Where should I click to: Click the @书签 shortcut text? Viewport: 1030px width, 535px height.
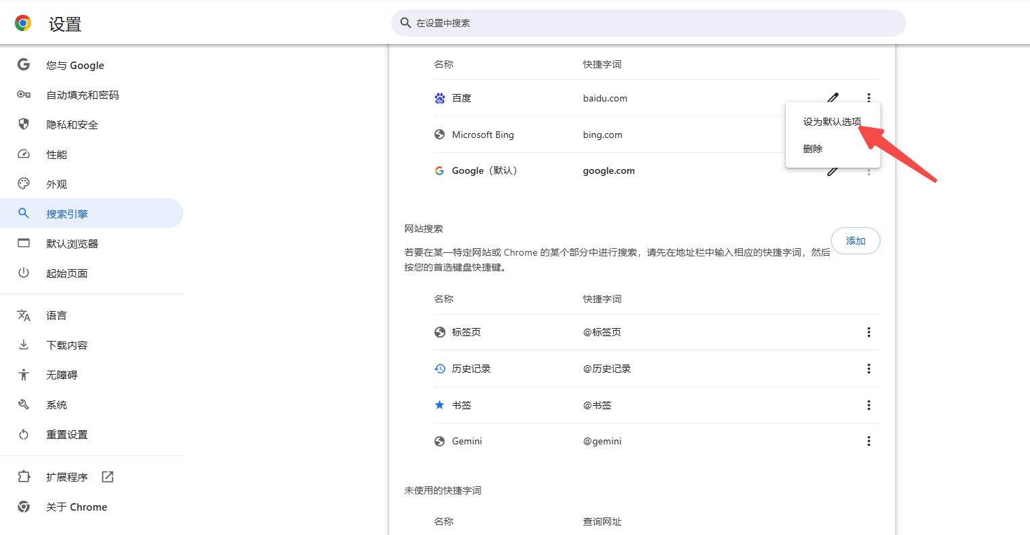point(598,405)
